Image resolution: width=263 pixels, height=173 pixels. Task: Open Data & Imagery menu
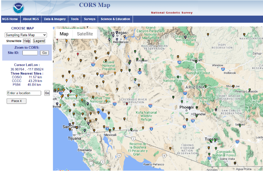coord(55,19)
